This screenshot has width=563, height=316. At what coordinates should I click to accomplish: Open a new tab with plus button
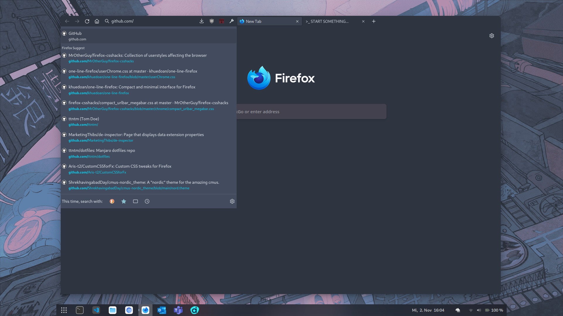click(x=374, y=21)
